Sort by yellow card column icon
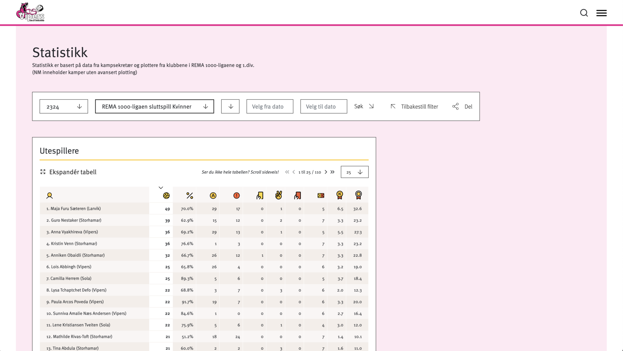Image resolution: width=623 pixels, height=351 pixels. [x=260, y=196]
